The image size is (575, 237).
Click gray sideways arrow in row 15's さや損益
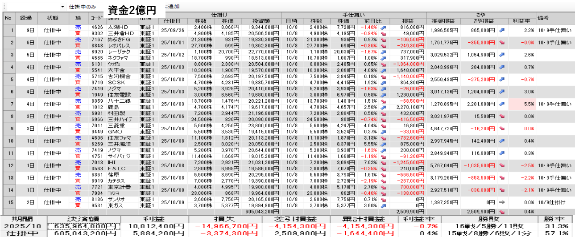(x=502, y=203)
